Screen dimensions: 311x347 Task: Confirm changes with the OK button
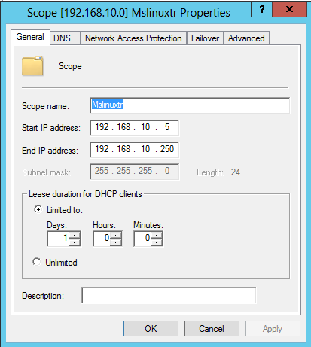151,328
